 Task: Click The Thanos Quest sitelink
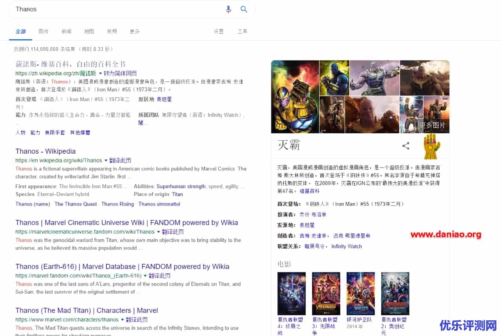coord(76,204)
